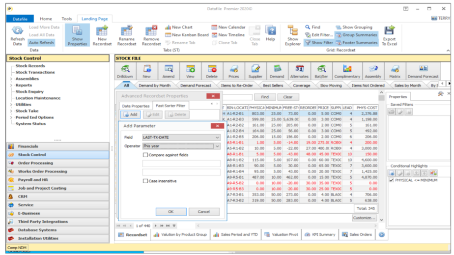Open the Supplier tool
This screenshot has height=255, width=454.
255,71
